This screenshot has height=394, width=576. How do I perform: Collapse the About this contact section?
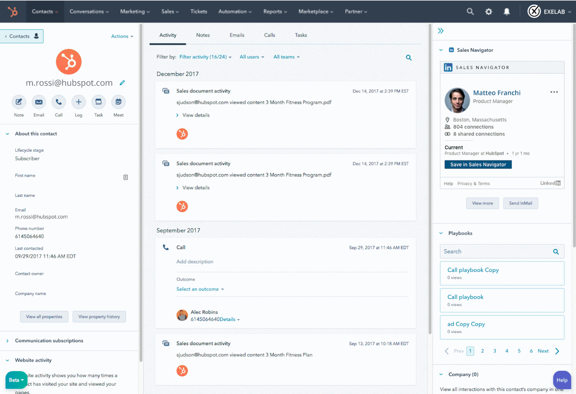point(7,134)
